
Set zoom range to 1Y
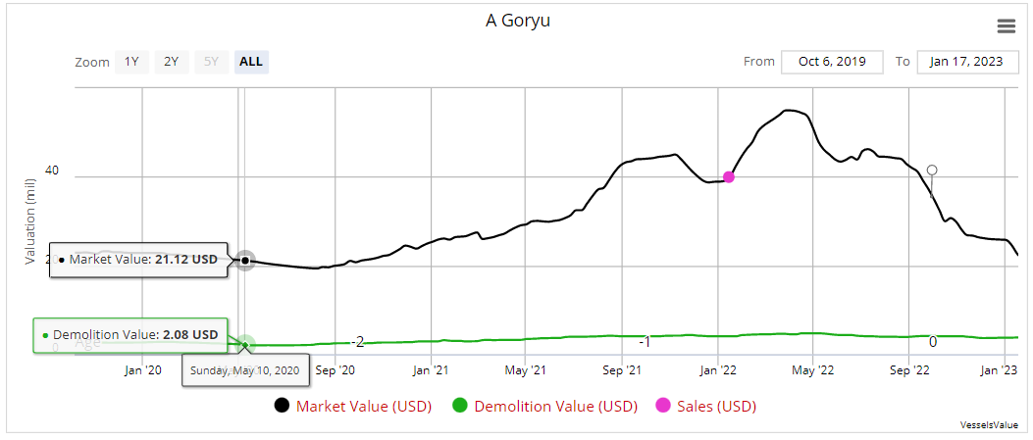(131, 62)
